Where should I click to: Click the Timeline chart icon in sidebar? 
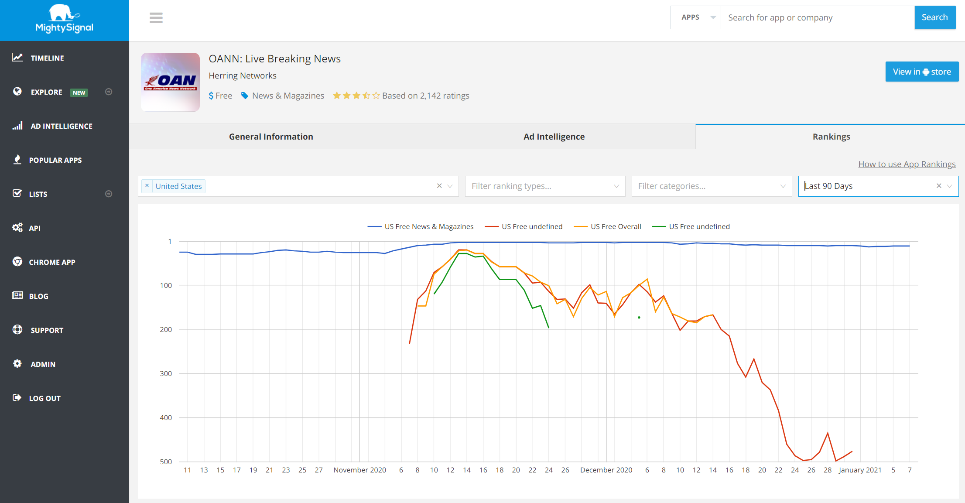(x=17, y=58)
